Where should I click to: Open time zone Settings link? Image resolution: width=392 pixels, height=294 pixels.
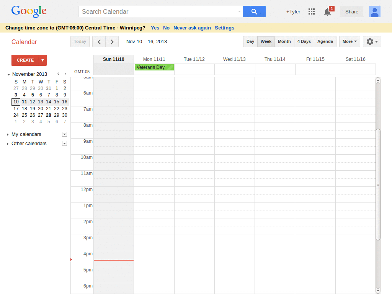click(224, 28)
